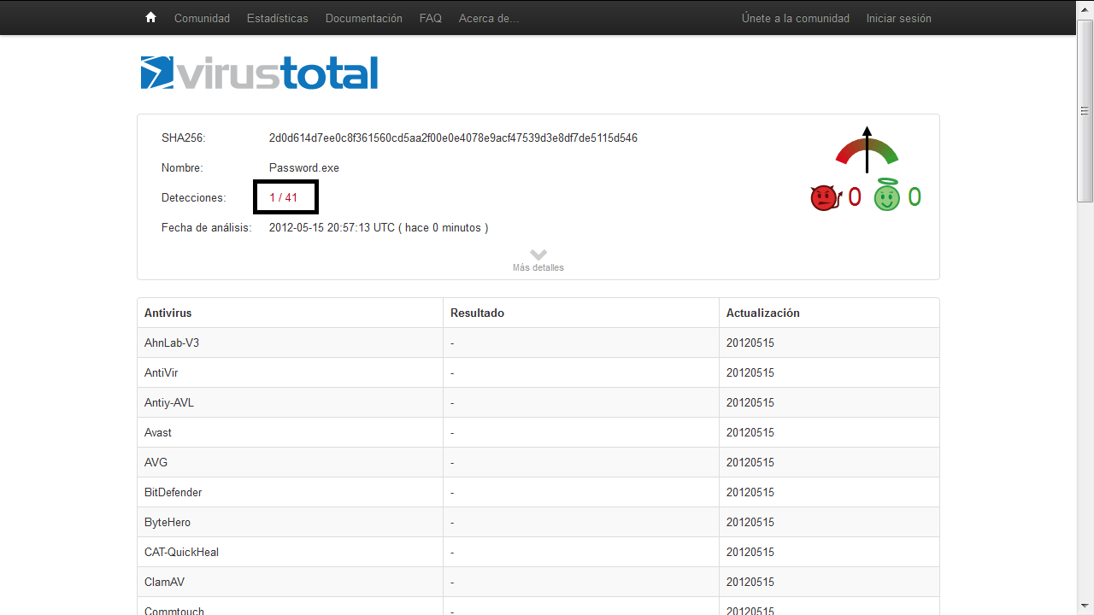This screenshot has width=1094, height=615.
Task: Click the CAT-QuickHeal row name
Action: (182, 552)
